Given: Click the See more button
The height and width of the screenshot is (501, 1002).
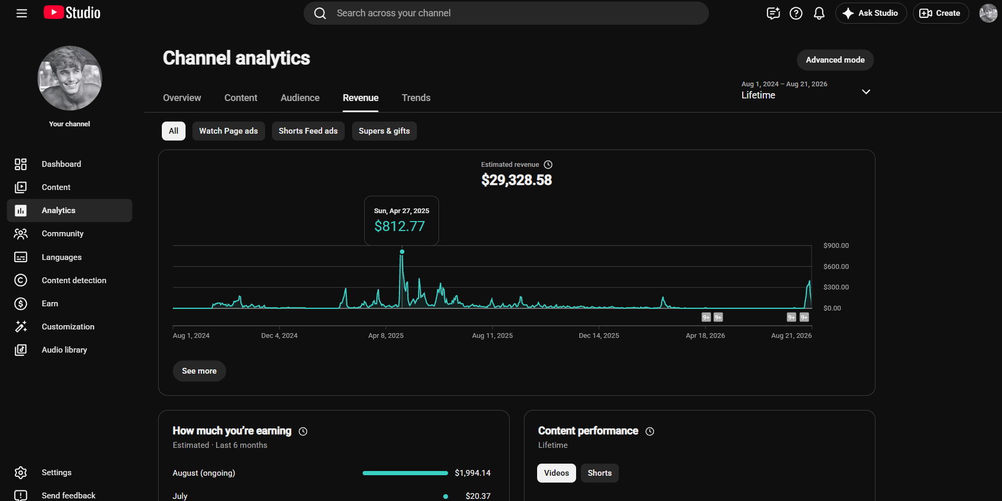Looking at the screenshot, I should (199, 371).
